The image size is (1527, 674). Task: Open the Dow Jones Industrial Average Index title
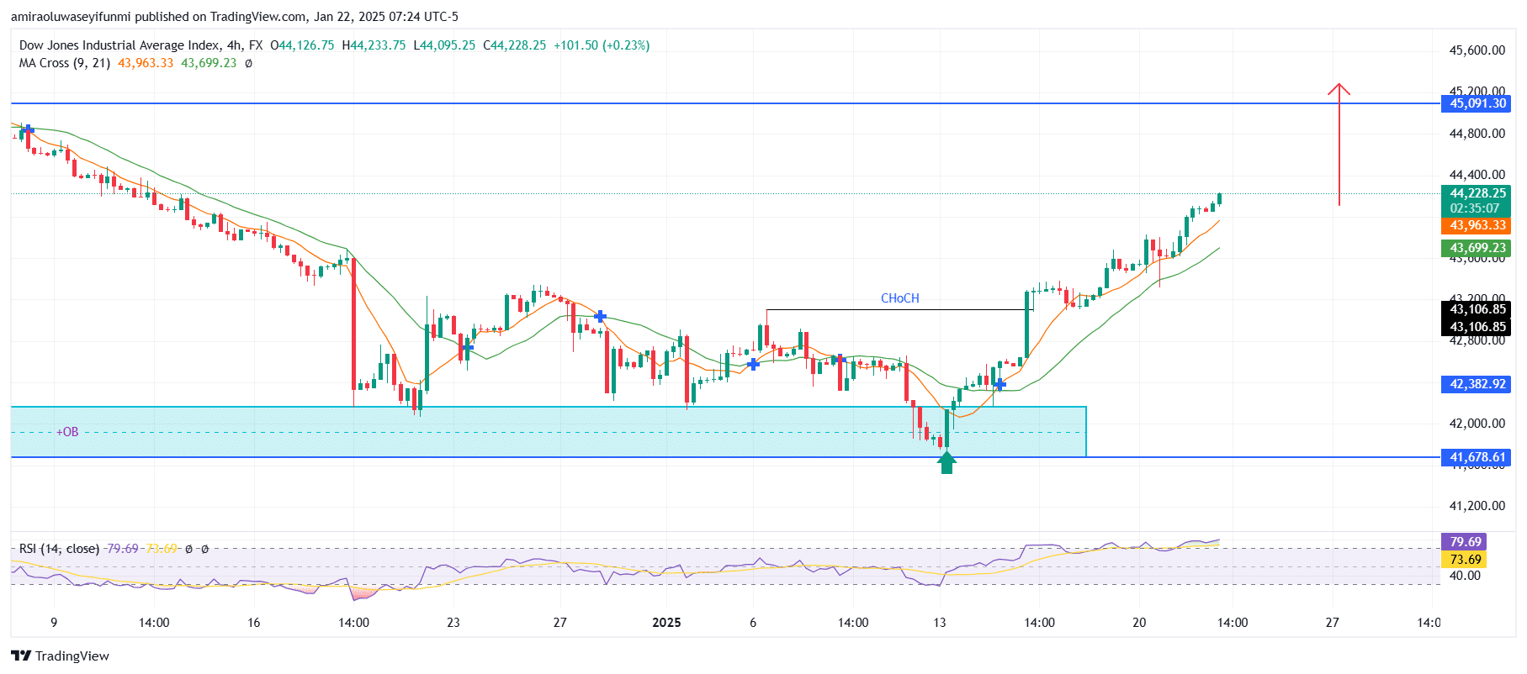click(119, 45)
